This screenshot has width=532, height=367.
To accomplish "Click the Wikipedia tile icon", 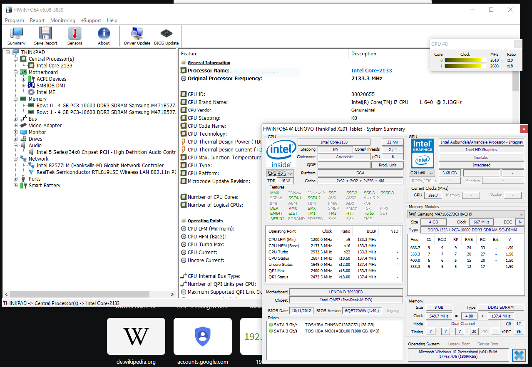I will click(136, 337).
